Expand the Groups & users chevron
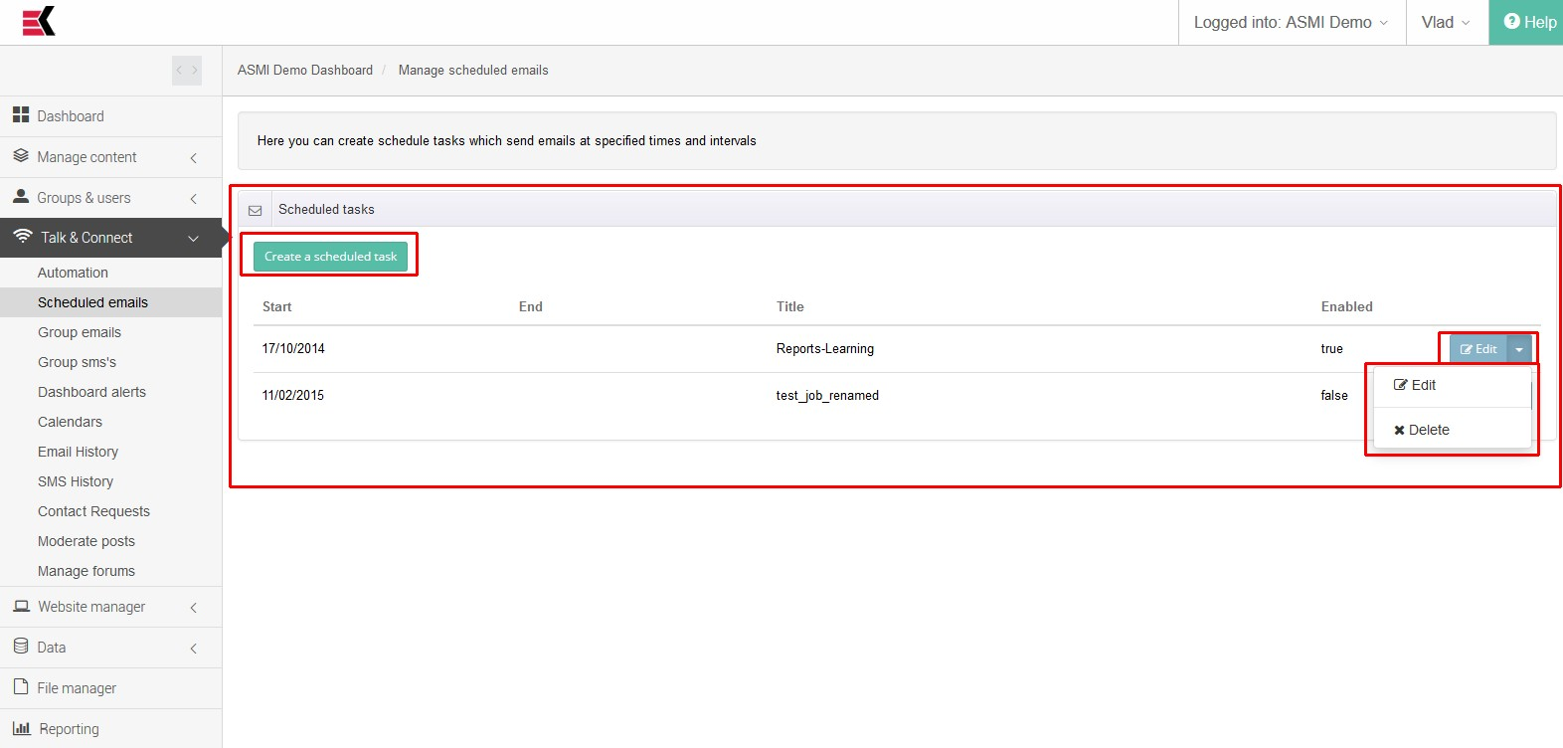Image resolution: width=1563 pixels, height=748 pixels. pos(194,198)
